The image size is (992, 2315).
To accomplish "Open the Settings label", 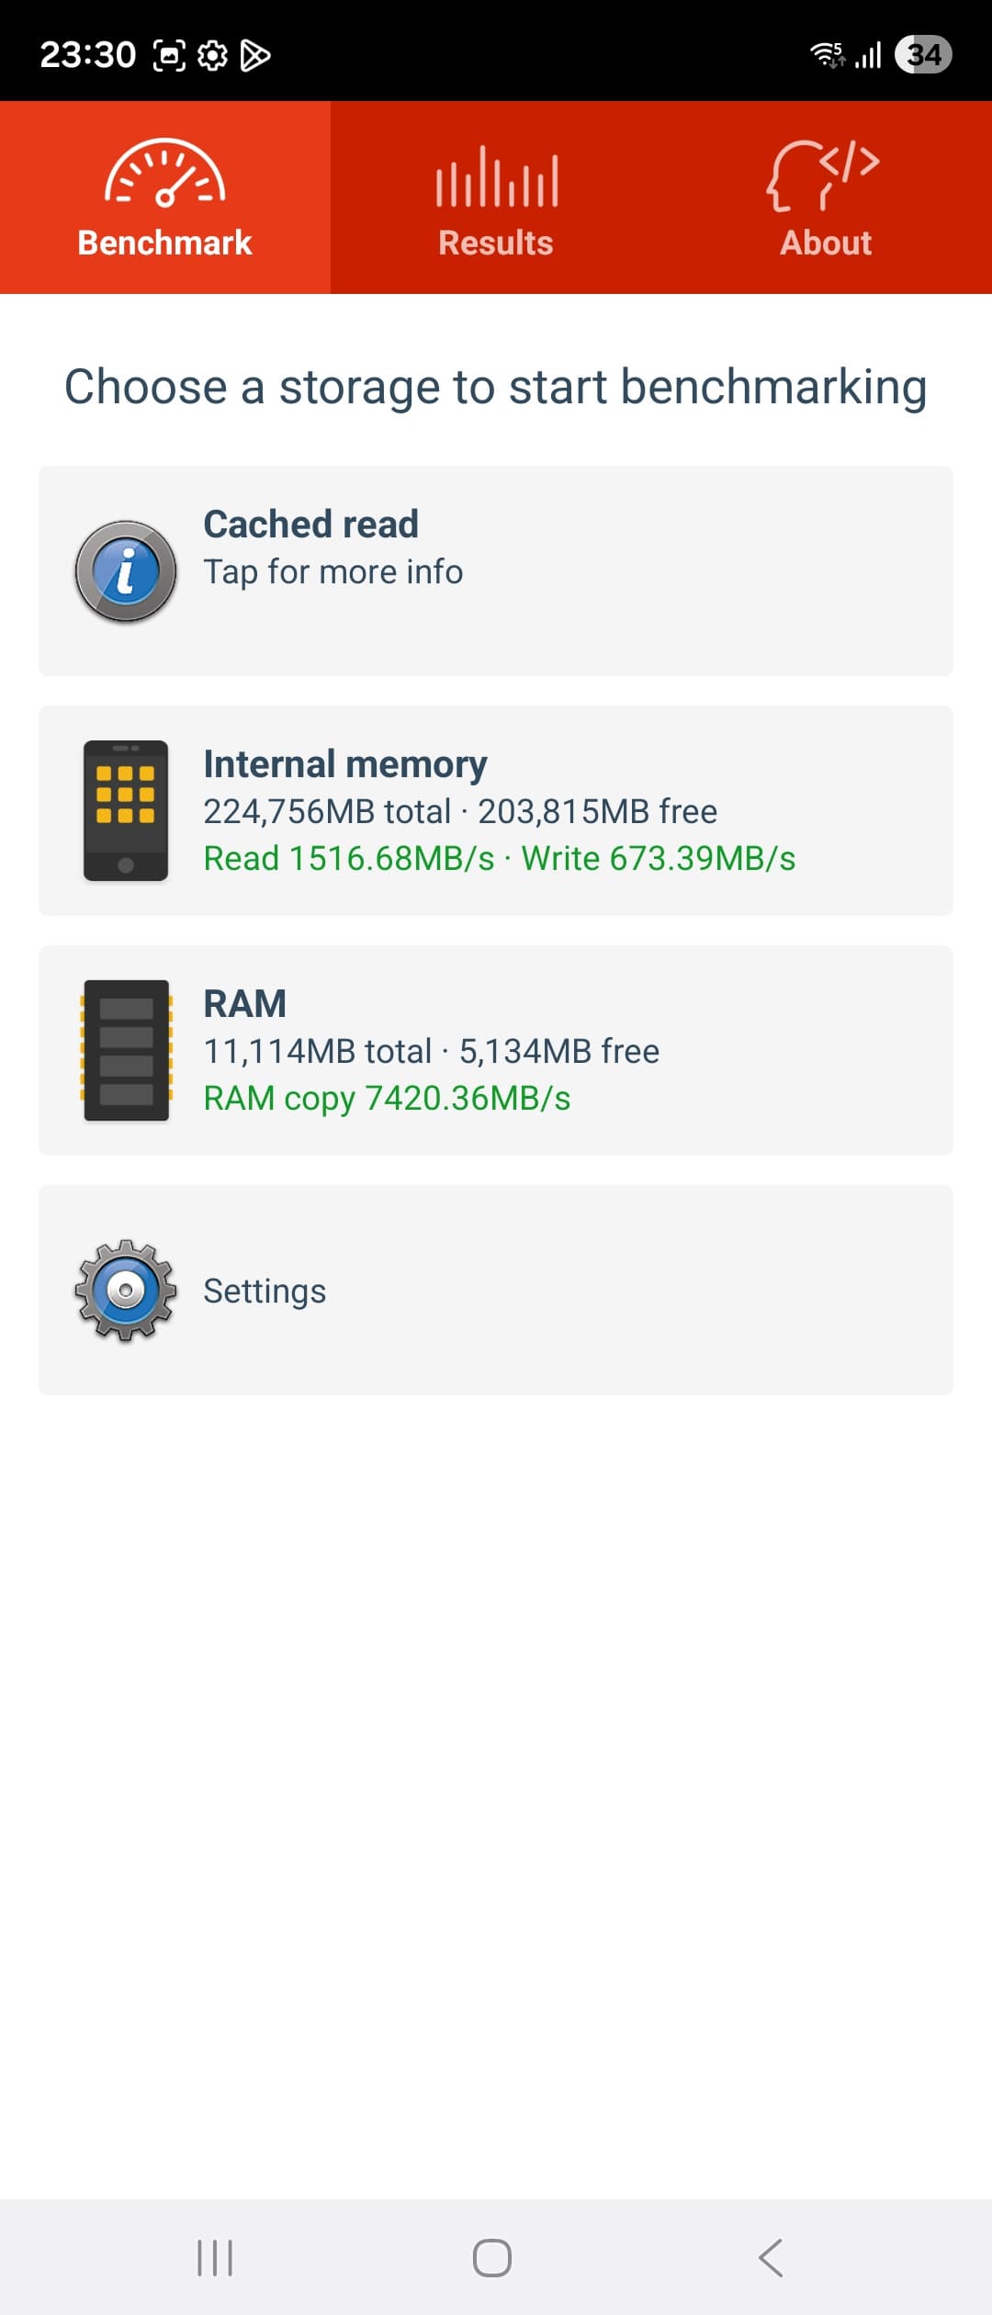I will coord(265,1291).
